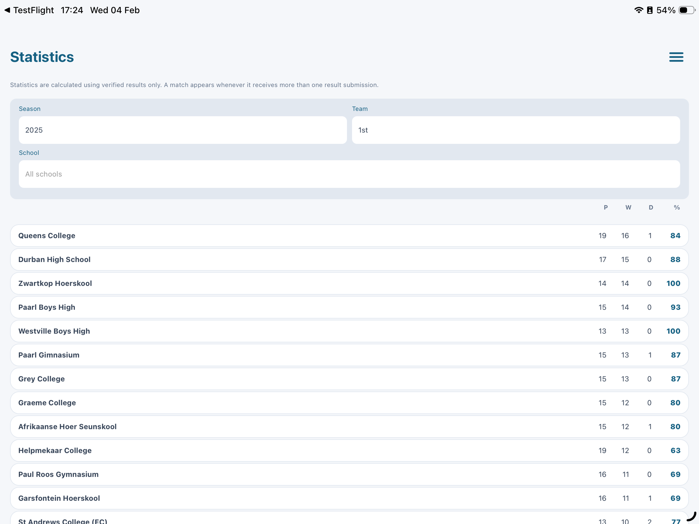699x524 pixels.
Task: Tap the battery indicator icon
Action: point(687,10)
